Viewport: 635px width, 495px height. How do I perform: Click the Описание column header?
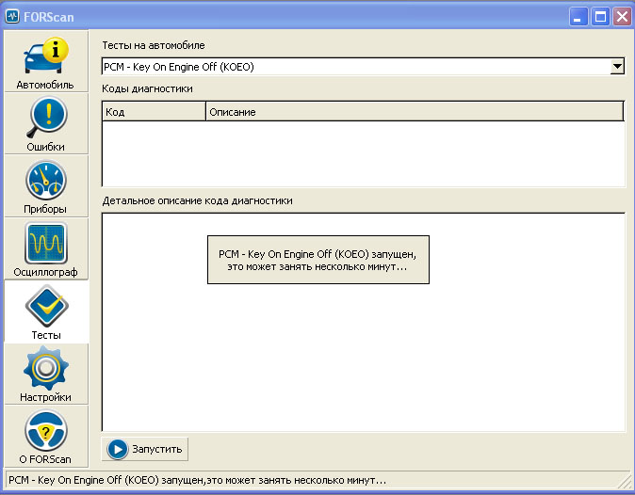(415, 112)
